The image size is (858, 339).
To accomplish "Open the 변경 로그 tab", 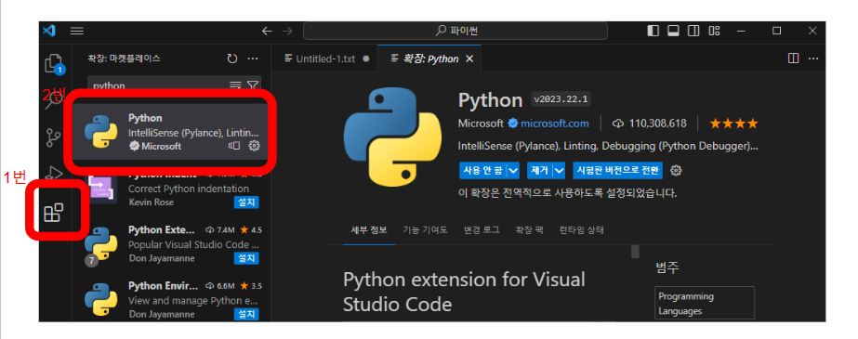I will 482,230.
